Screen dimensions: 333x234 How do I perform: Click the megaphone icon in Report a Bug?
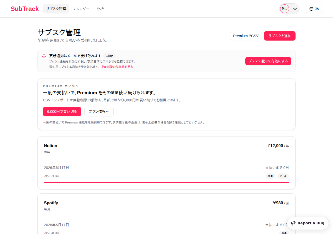293,223
